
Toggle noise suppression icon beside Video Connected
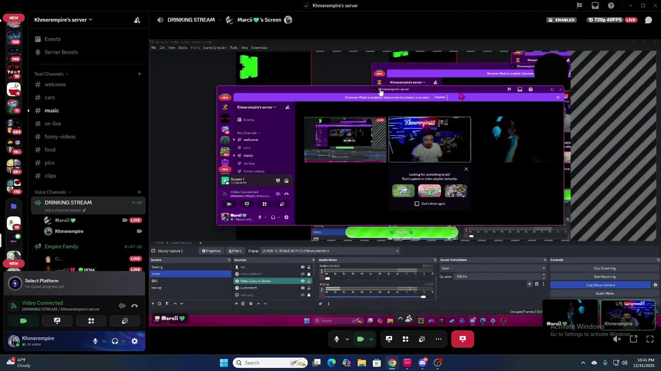click(x=122, y=306)
